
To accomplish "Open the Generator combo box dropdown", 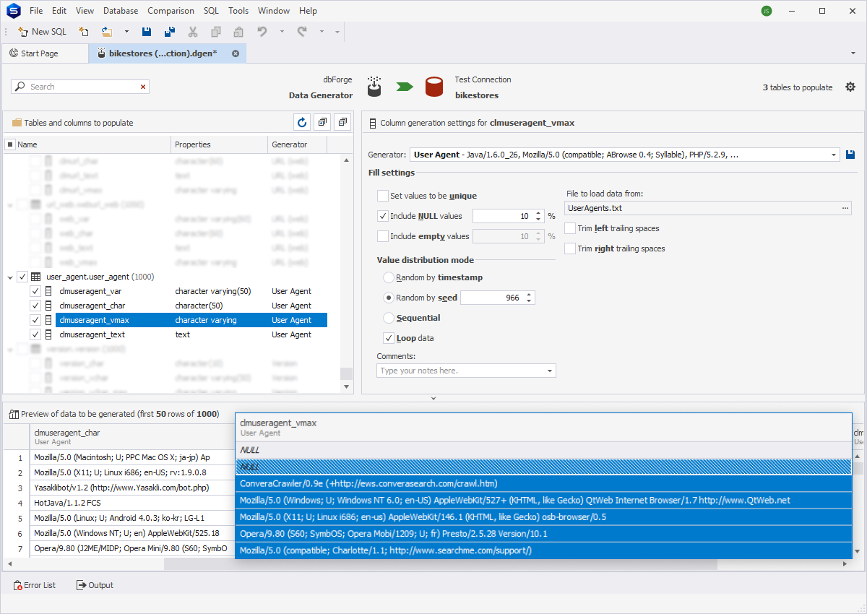I will coord(834,155).
